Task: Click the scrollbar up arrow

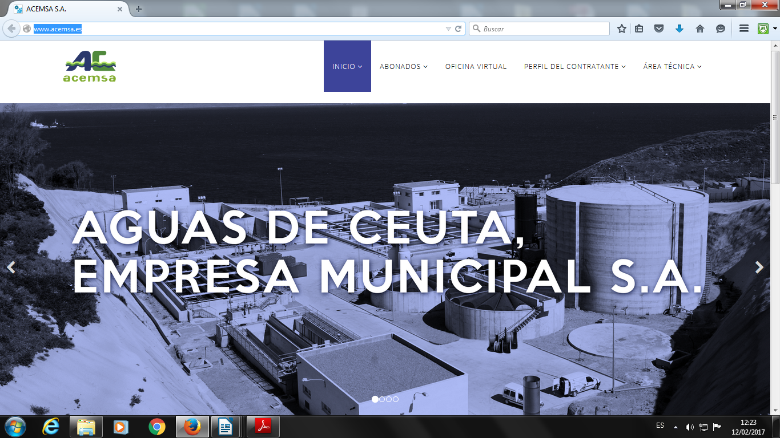Action: tap(775, 46)
